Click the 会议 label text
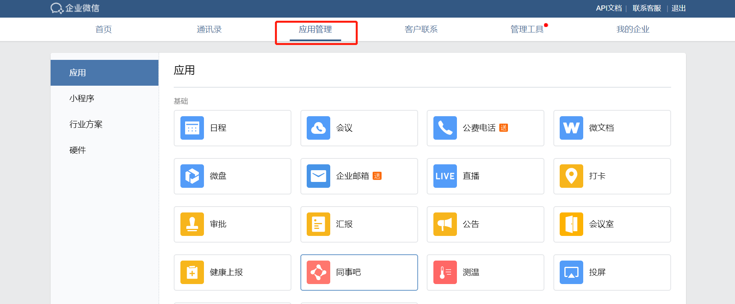735x304 pixels. [x=344, y=128]
